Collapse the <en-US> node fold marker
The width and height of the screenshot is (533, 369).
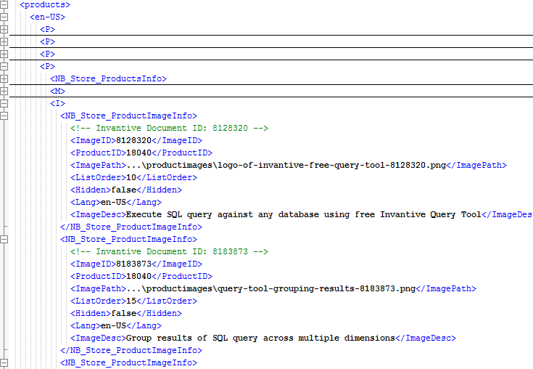[x=4, y=17]
